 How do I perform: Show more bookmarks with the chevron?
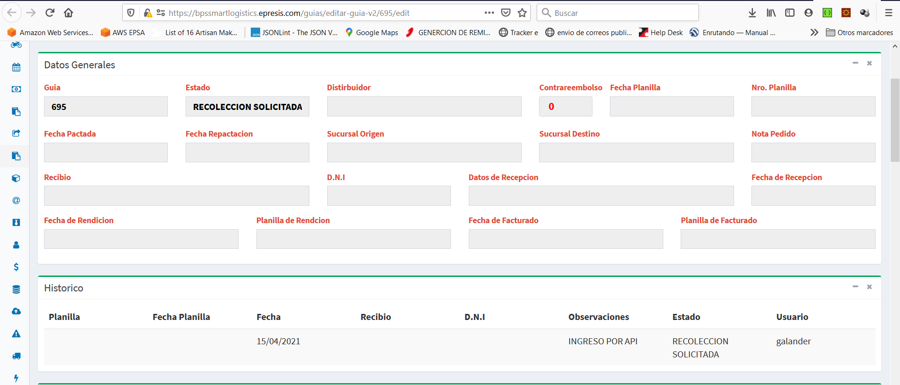pos(814,32)
